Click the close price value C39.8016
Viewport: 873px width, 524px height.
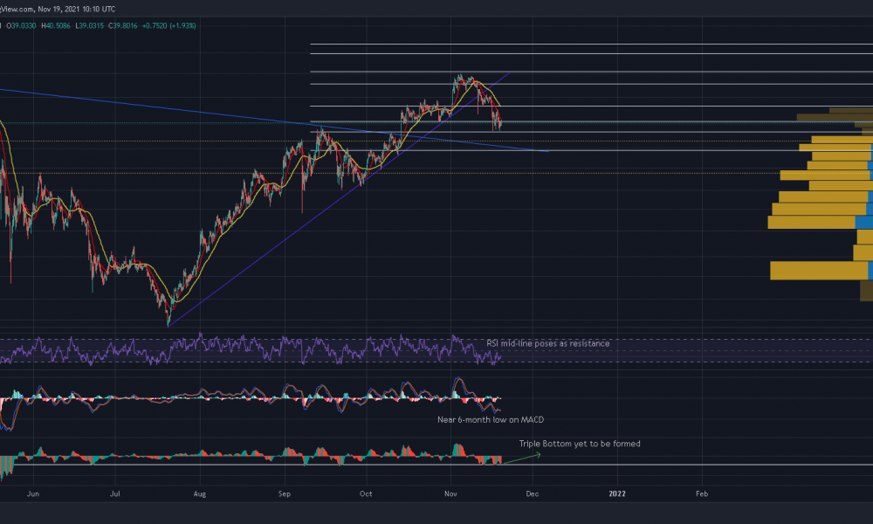pyautogui.click(x=123, y=25)
